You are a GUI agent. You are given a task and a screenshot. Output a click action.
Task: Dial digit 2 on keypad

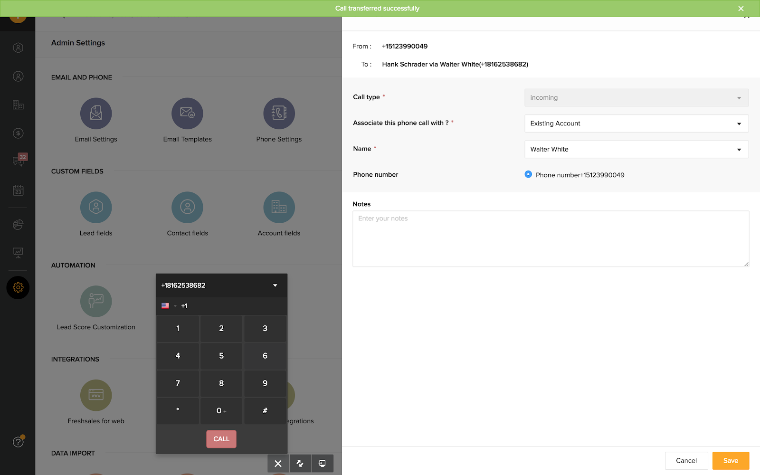(221, 328)
